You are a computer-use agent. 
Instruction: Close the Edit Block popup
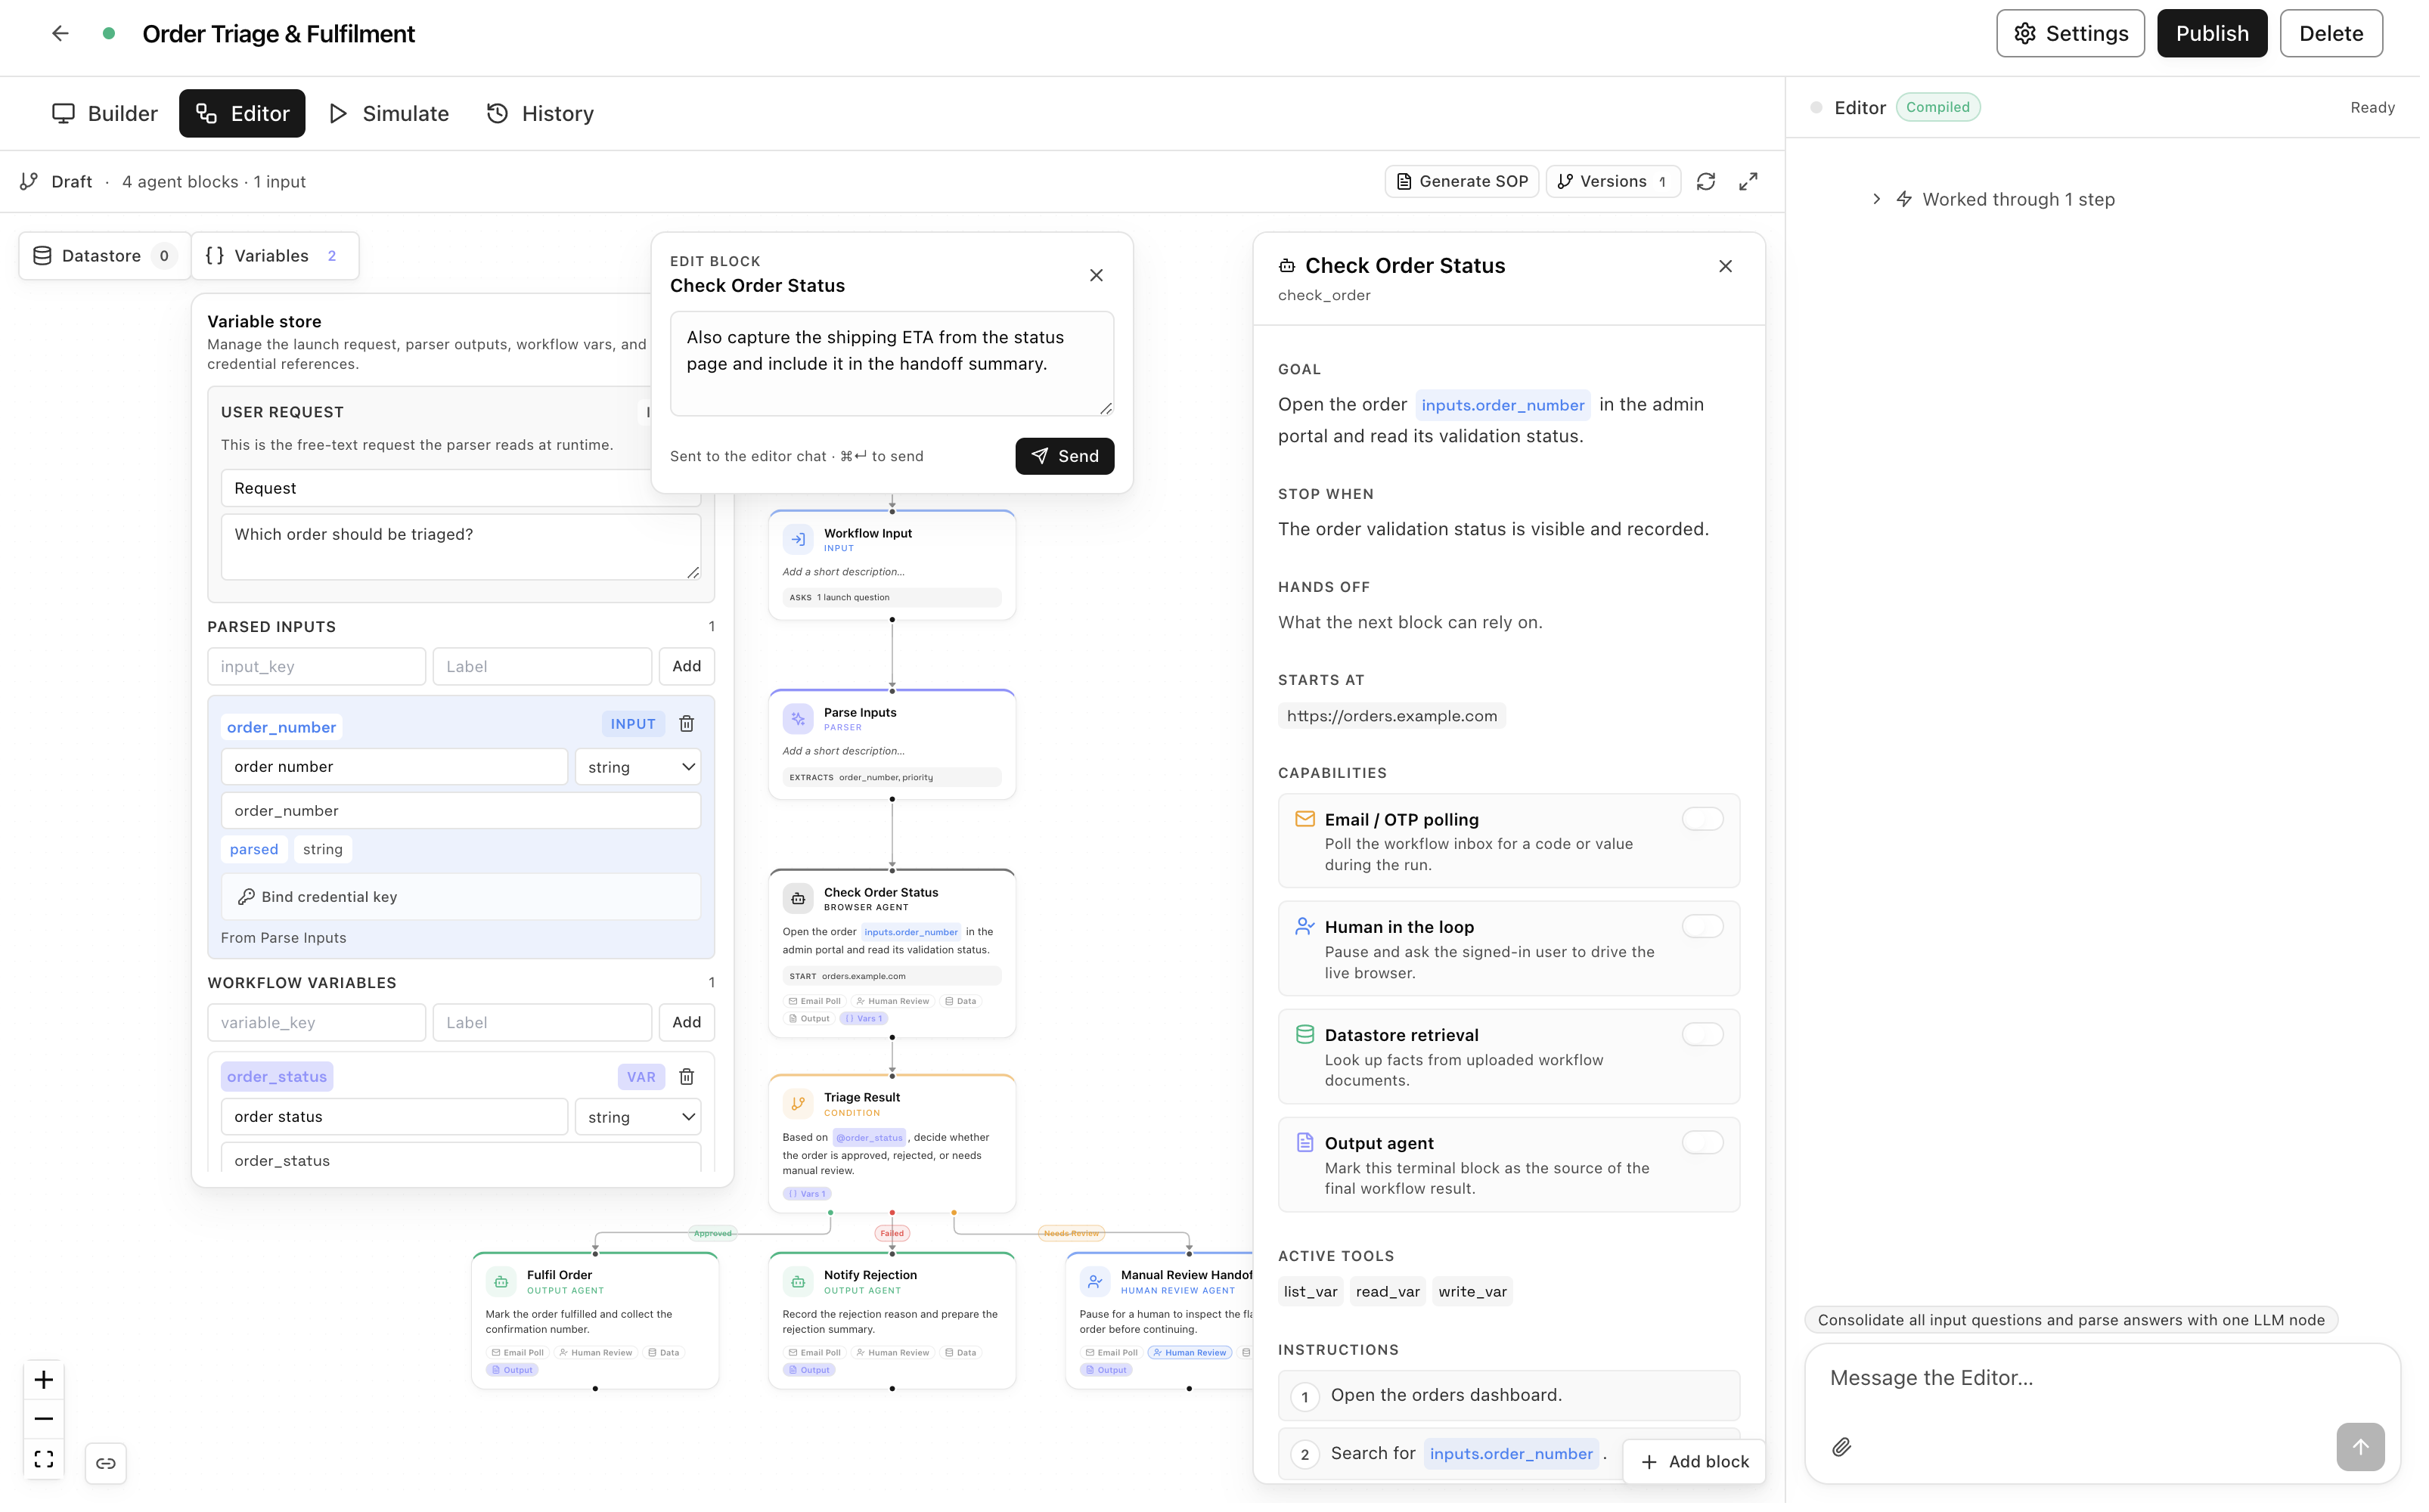point(1100,276)
